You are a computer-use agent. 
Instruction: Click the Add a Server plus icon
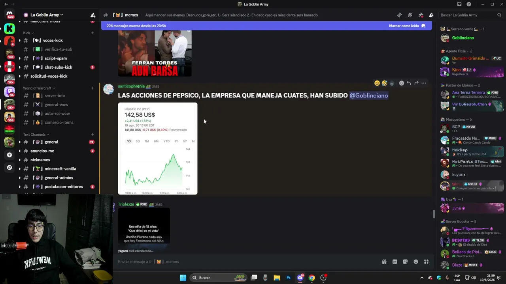[x=9, y=155]
